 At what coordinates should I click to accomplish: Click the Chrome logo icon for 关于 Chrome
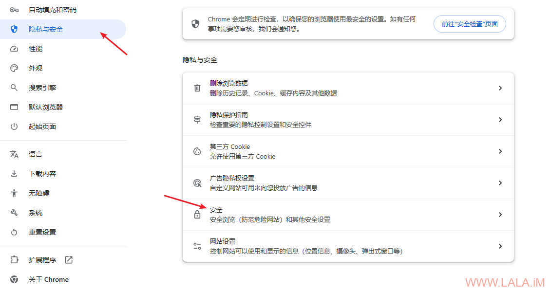coord(14,279)
